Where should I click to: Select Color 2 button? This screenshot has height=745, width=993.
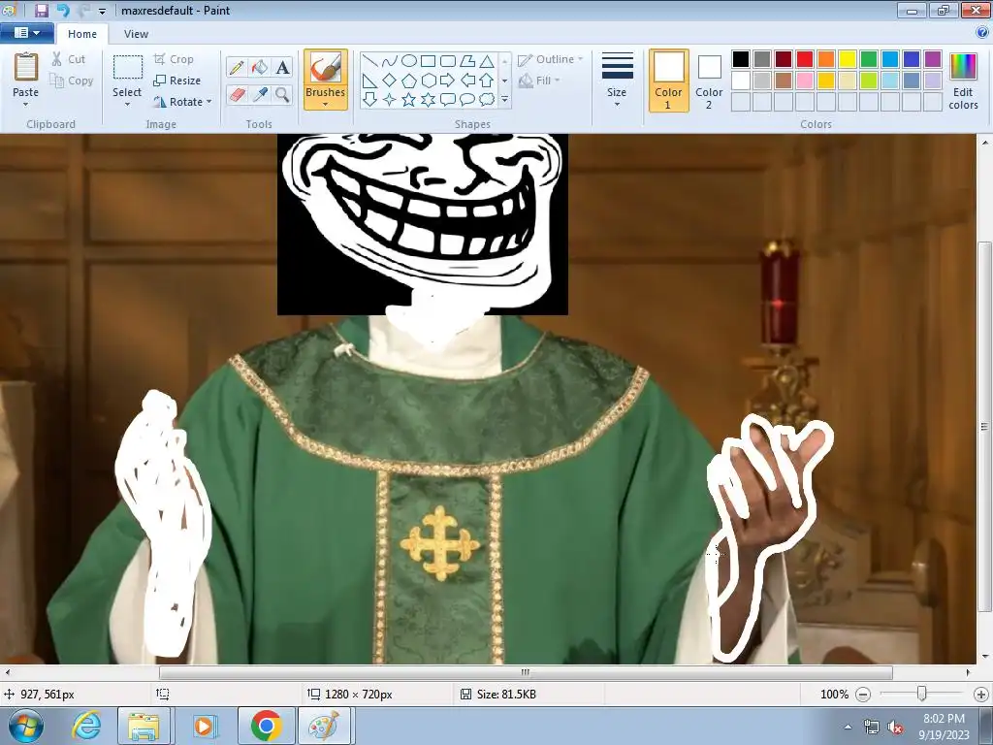(x=709, y=81)
